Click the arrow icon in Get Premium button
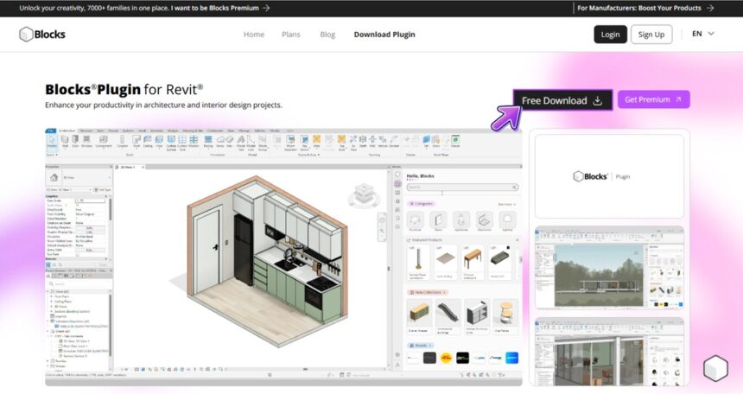This screenshot has width=743, height=394. tap(678, 99)
